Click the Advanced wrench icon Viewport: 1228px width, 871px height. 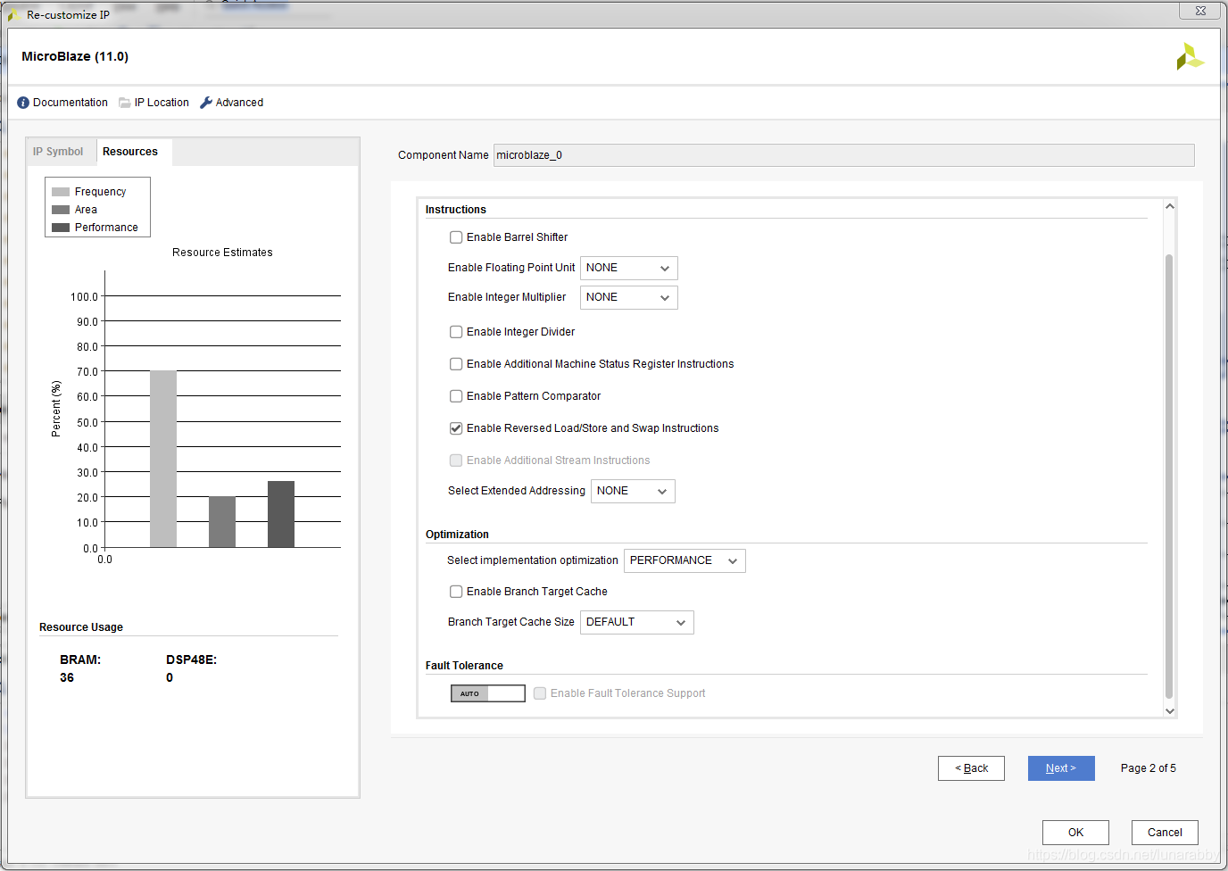point(206,103)
